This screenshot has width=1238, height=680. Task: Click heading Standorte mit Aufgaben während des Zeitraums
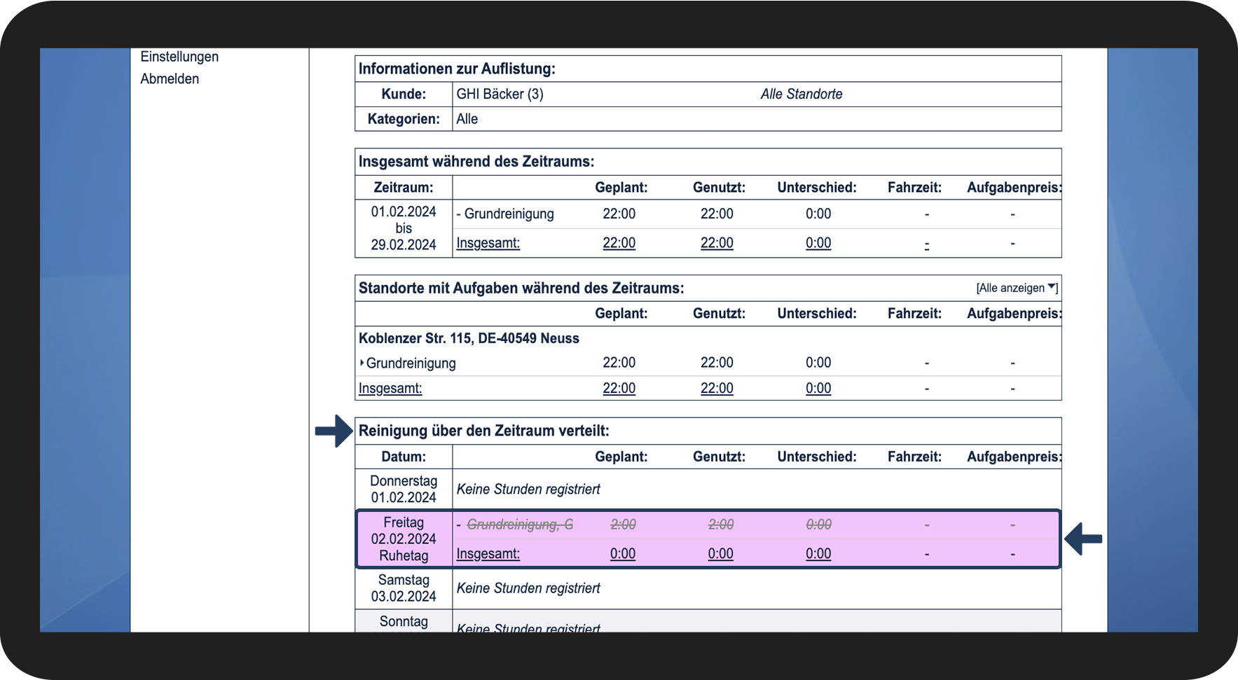[x=521, y=288]
